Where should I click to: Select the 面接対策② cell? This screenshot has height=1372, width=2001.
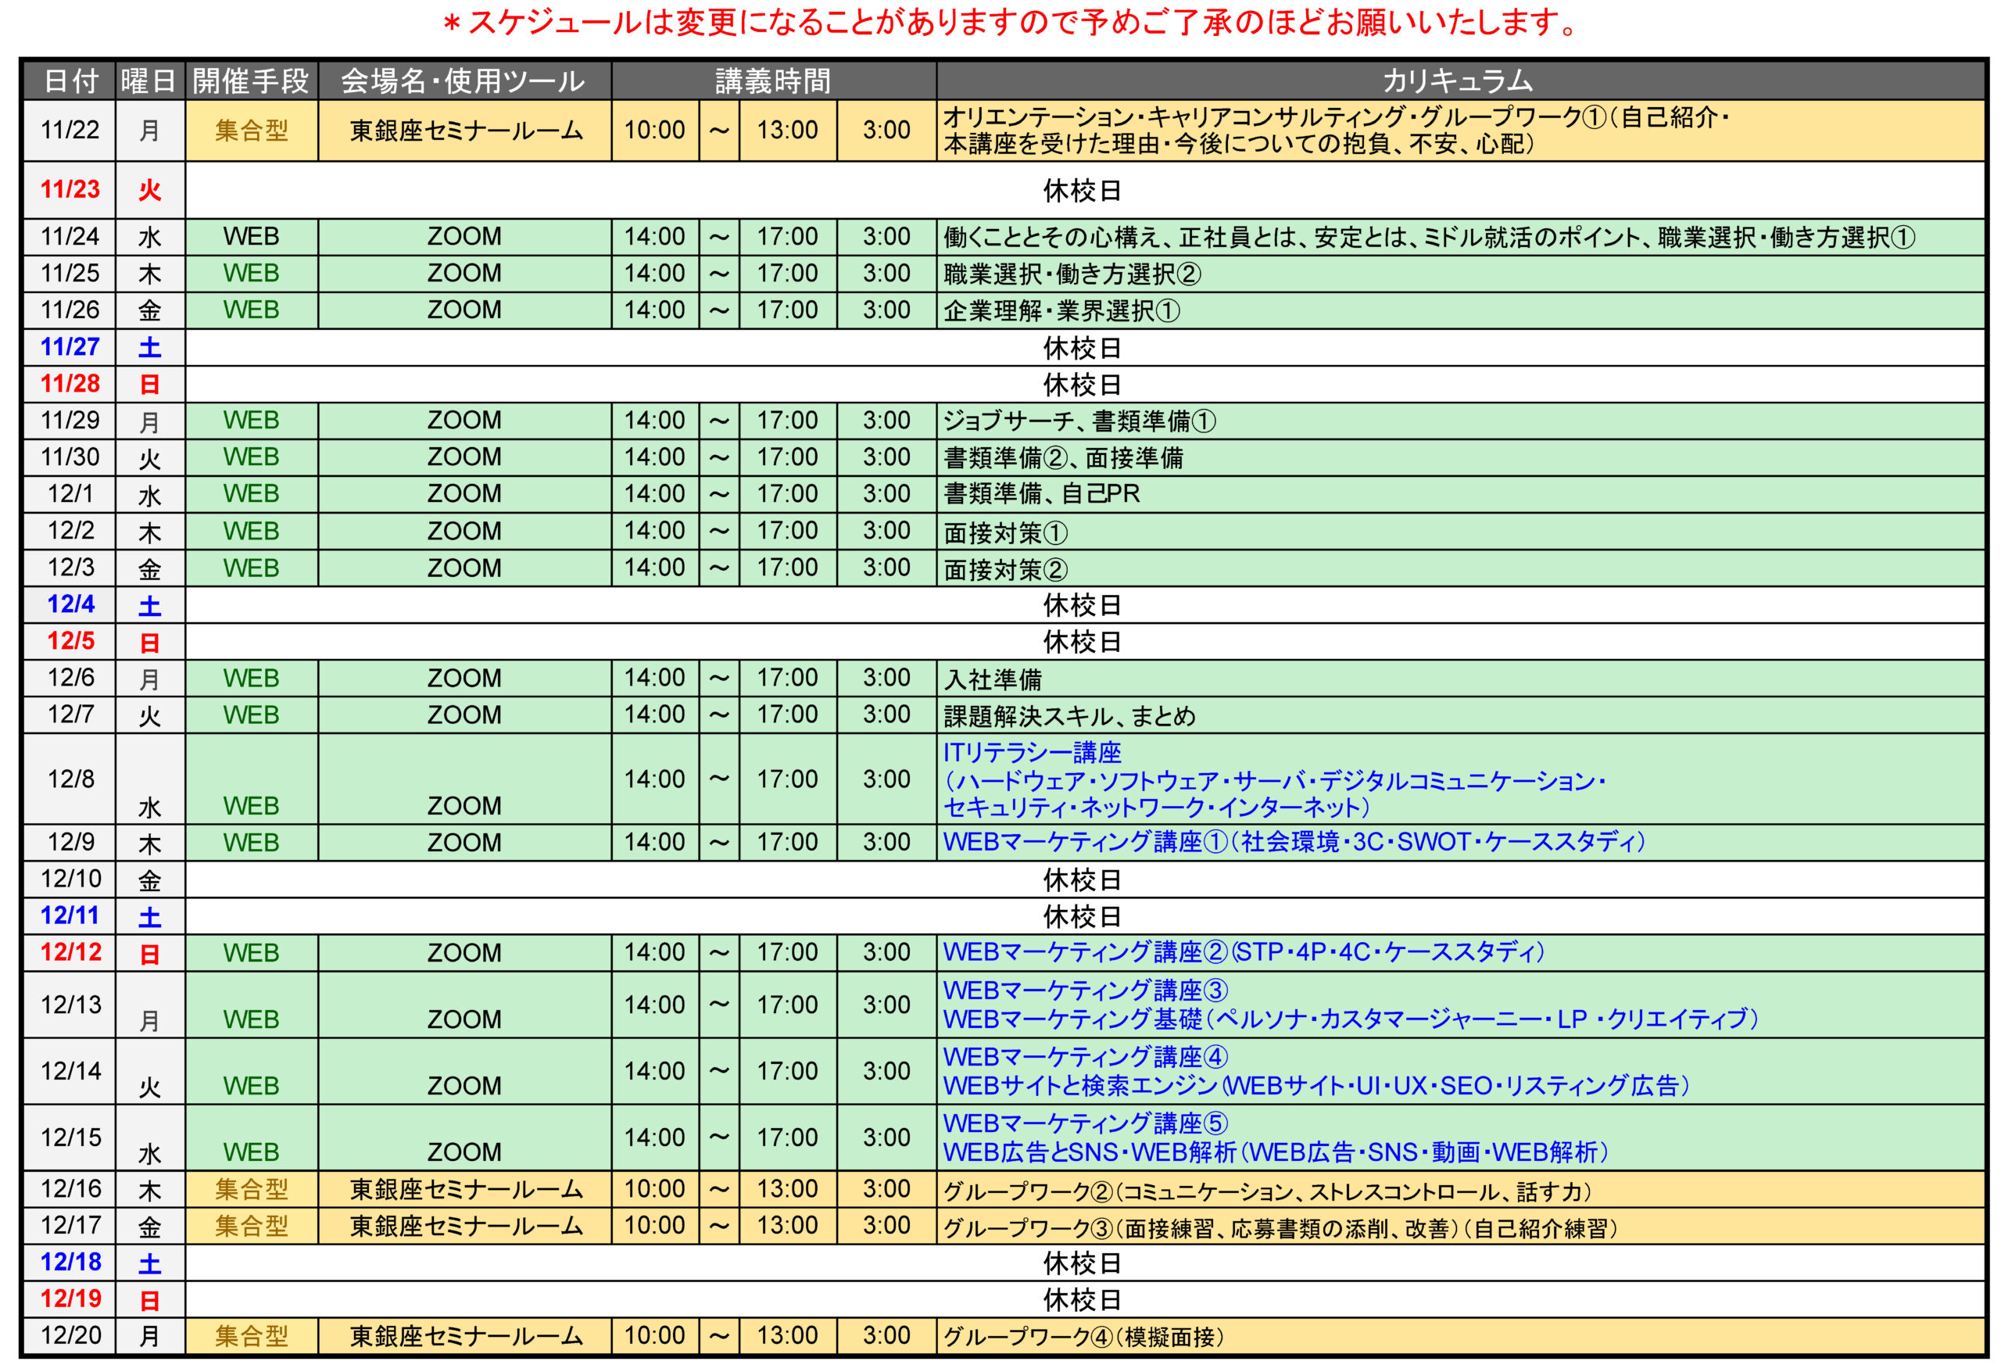tap(1460, 568)
